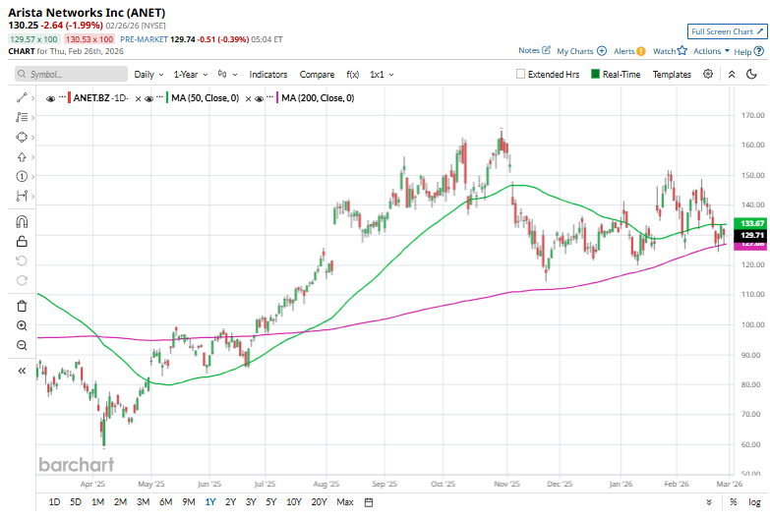Activate the magnet snap tool
The height and width of the screenshot is (521, 770).
coord(21,221)
